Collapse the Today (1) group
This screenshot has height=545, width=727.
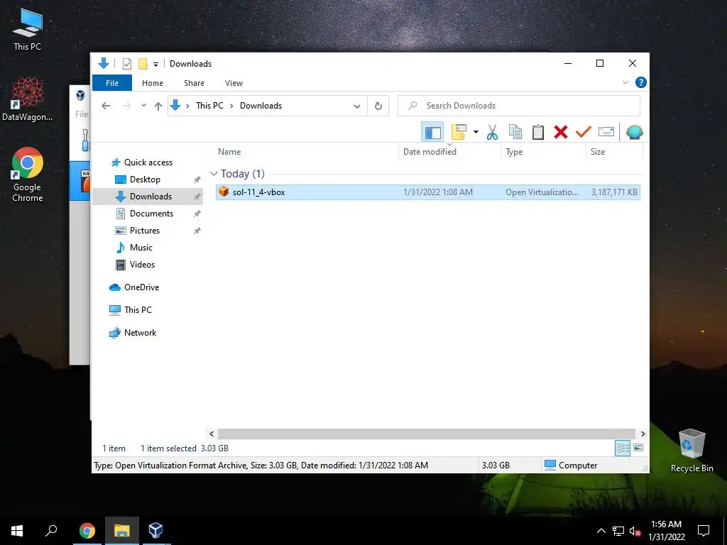coord(214,174)
